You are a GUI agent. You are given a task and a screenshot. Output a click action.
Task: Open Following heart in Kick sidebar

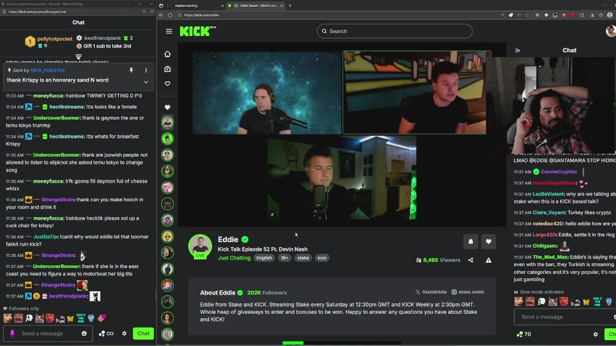(x=167, y=84)
